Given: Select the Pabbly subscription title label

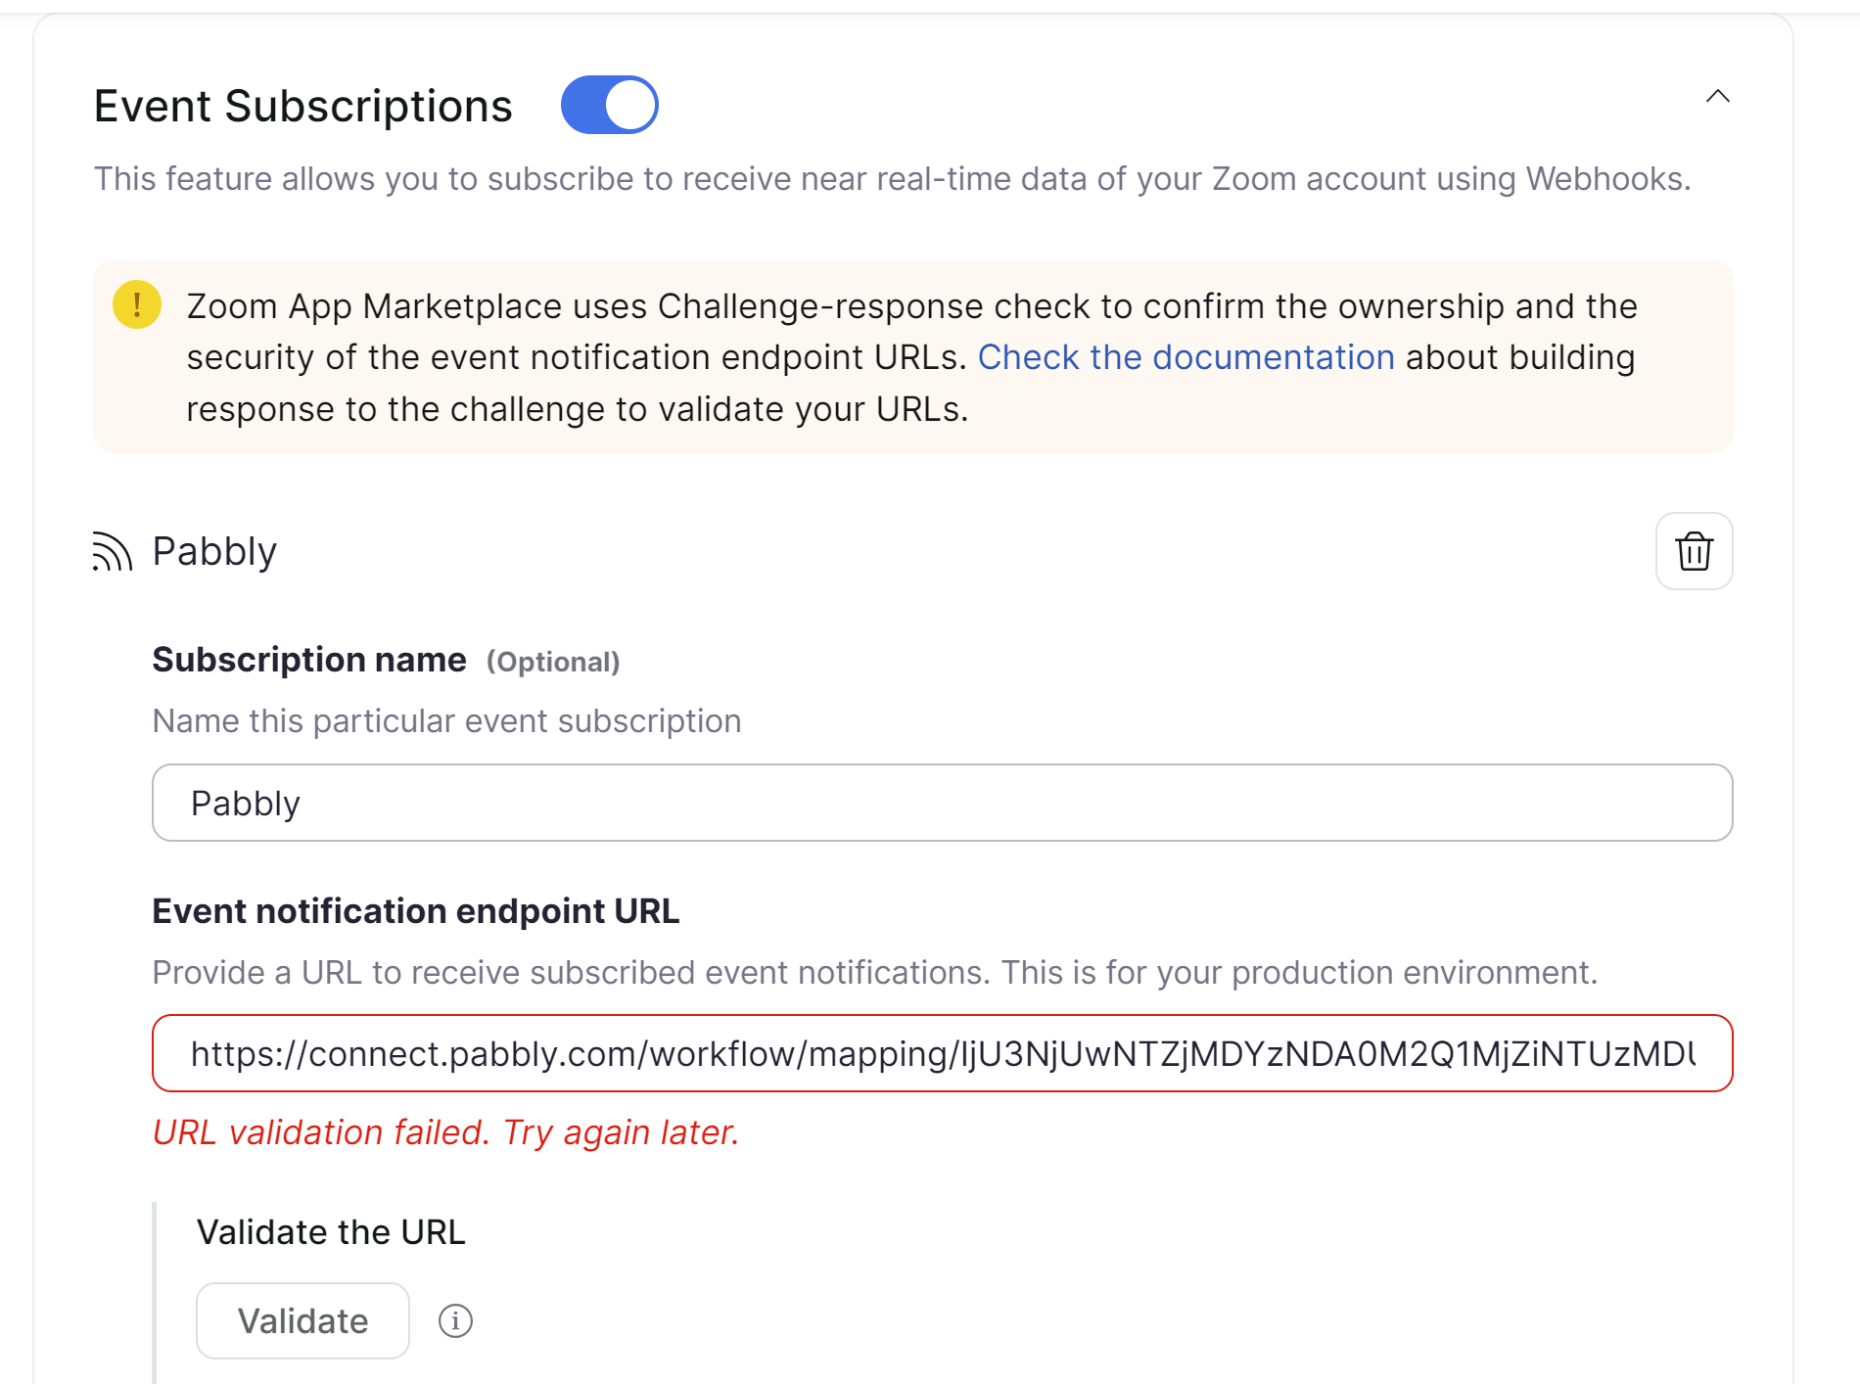Looking at the screenshot, I should (214, 551).
